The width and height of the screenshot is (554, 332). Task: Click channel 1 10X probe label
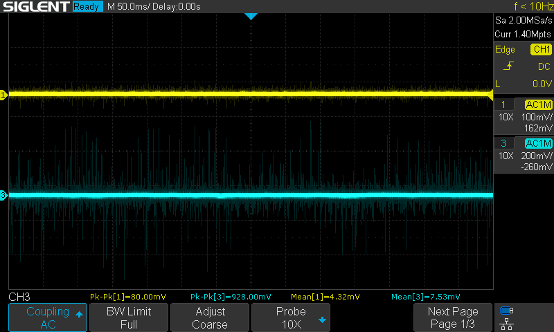point(506,117)
